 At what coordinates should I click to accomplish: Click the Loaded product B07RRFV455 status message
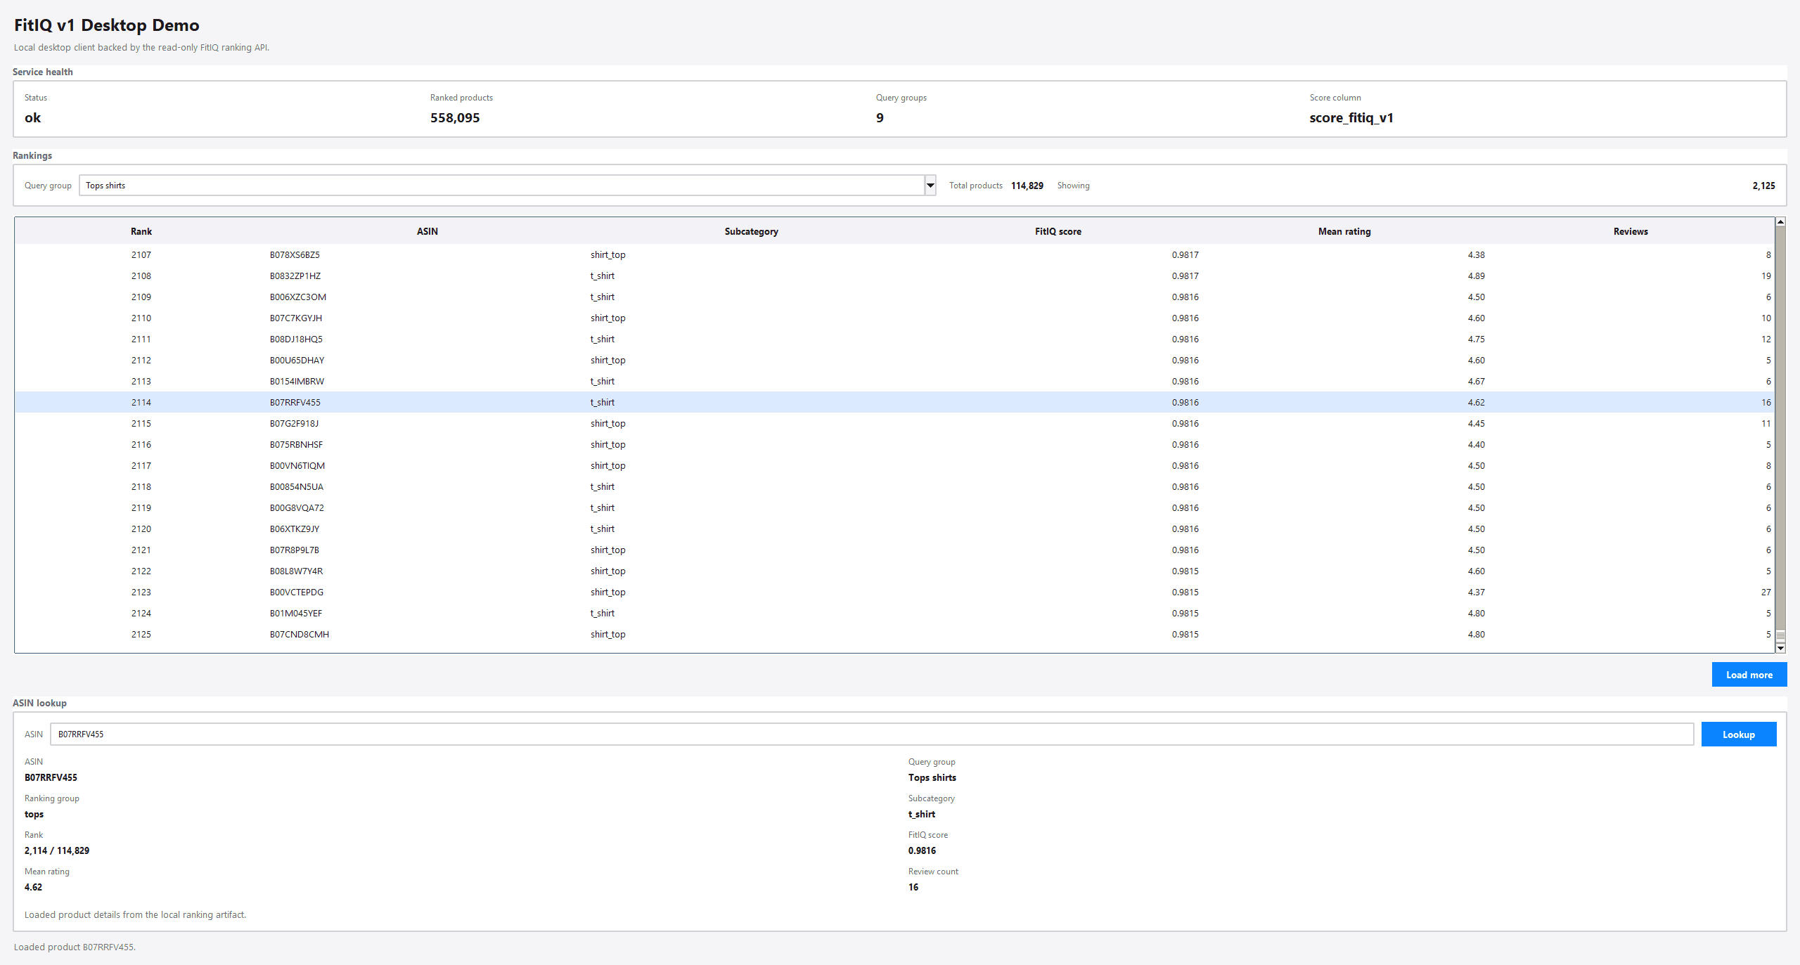click(x=75, y=947)
